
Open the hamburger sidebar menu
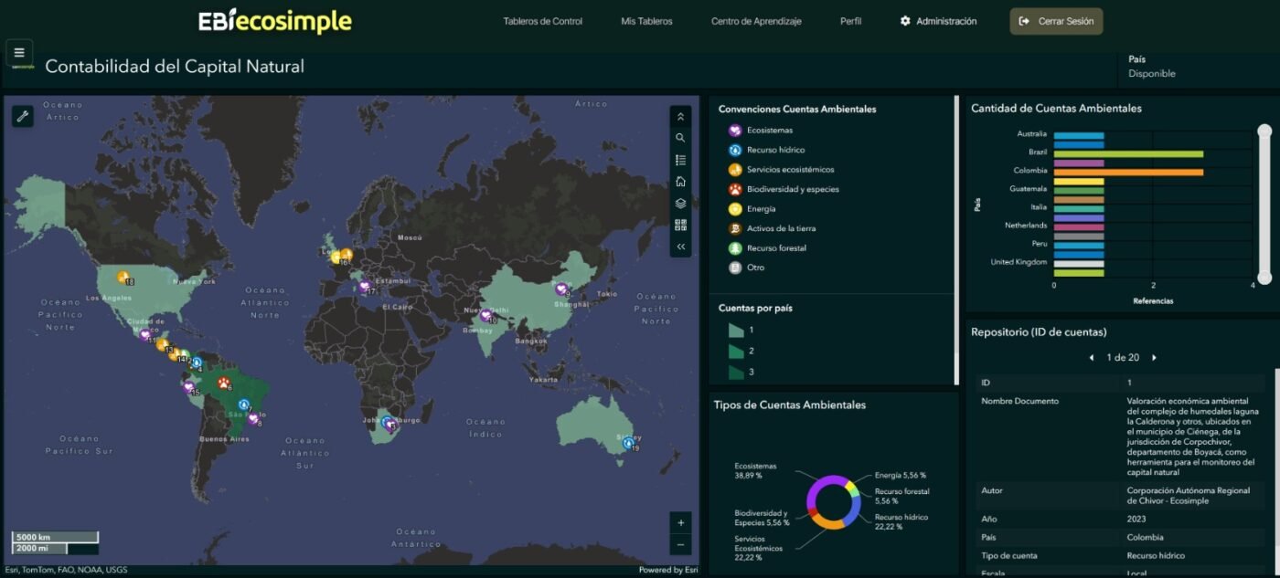[19, 52]
